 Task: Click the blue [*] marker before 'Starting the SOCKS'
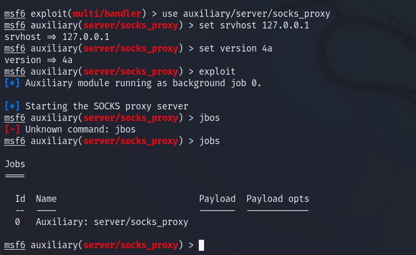(12, 106)
